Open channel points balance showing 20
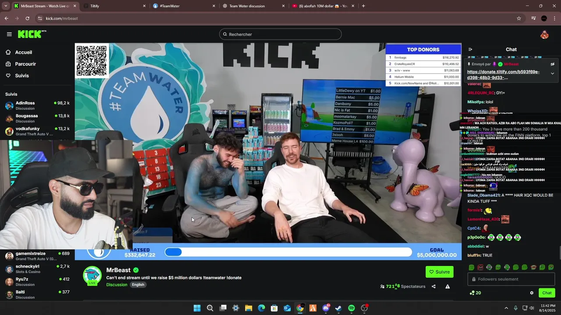This screenshot has height=315, width=561. pos(475,293)
